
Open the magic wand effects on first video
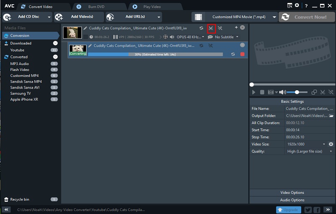[x=220, y=28]
